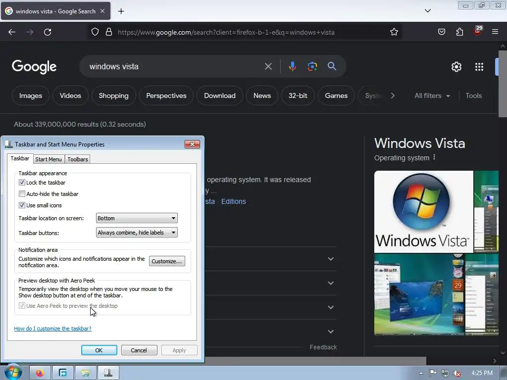
Task: Filter results by Videos
Action: click(x=70, y=95)
